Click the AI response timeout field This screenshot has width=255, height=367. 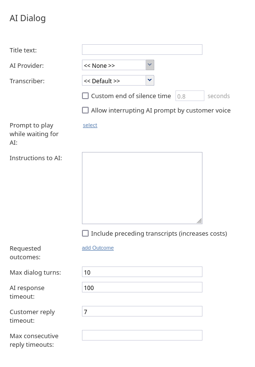142,288
